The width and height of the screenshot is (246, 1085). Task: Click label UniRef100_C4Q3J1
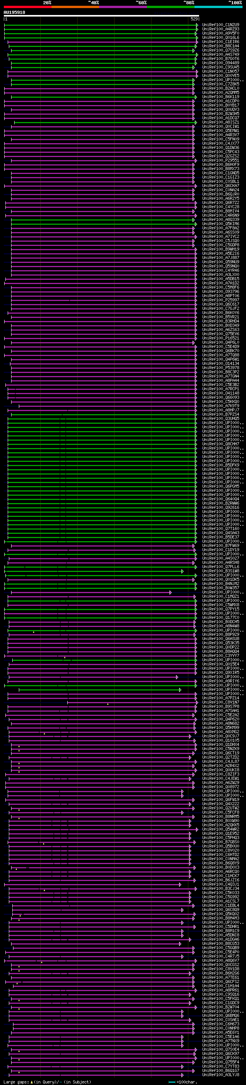click(x=221, y=884)
